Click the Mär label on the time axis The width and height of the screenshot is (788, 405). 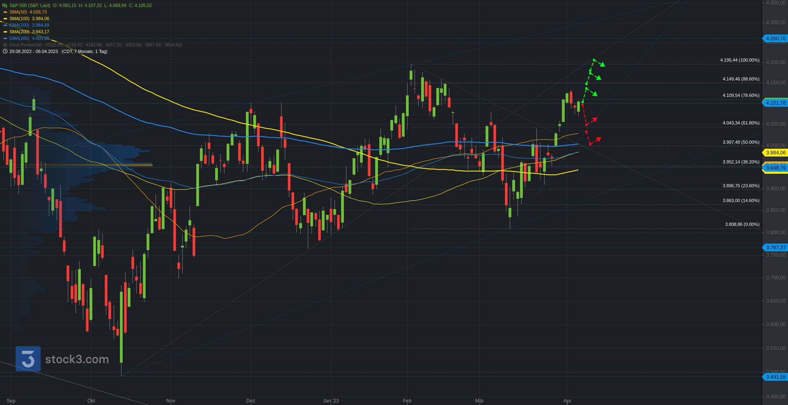[x=479, y=401]
